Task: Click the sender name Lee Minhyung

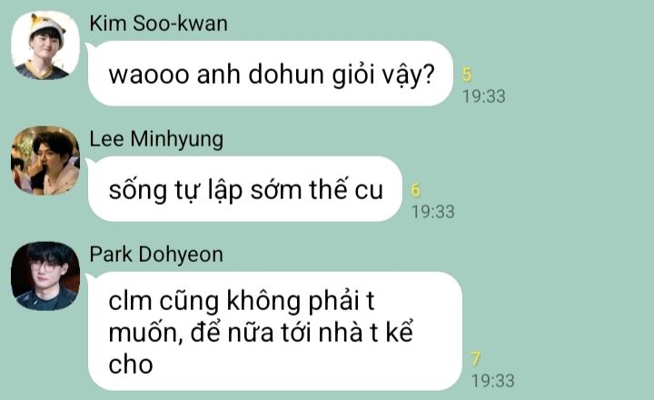Action: (156, 139)
